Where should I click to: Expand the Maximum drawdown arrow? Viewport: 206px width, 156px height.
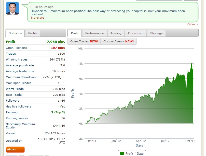pyautogui.click(x=63, y=77)
